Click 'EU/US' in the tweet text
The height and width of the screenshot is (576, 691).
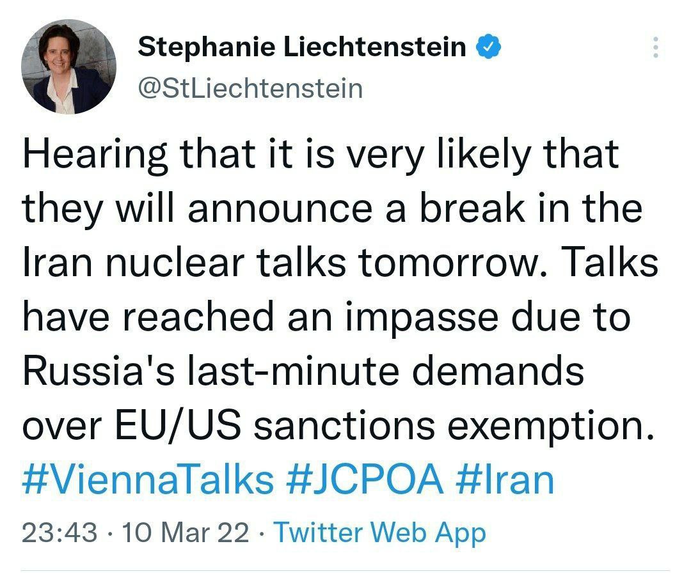point(179,425)
